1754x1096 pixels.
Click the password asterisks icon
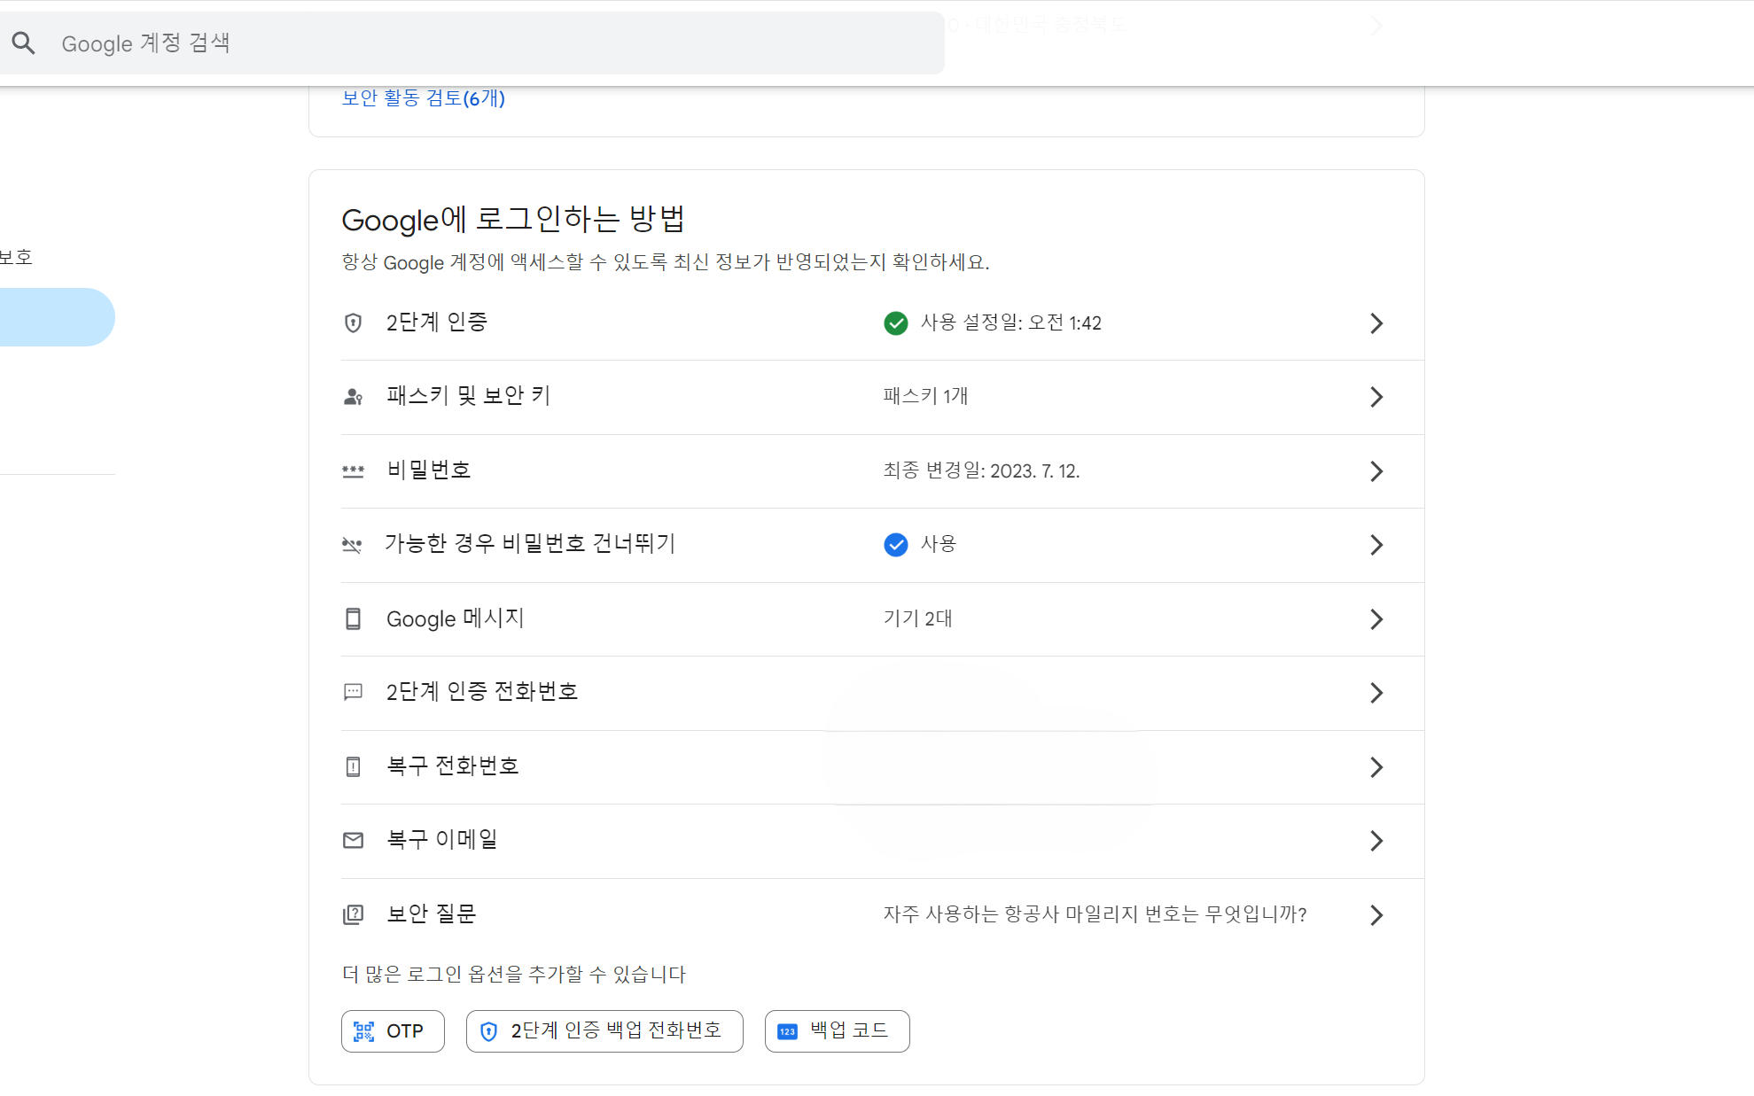point(353,471)
